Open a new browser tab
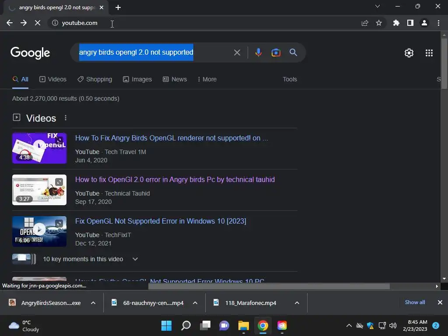448x336 pixels. pos(118,7)
